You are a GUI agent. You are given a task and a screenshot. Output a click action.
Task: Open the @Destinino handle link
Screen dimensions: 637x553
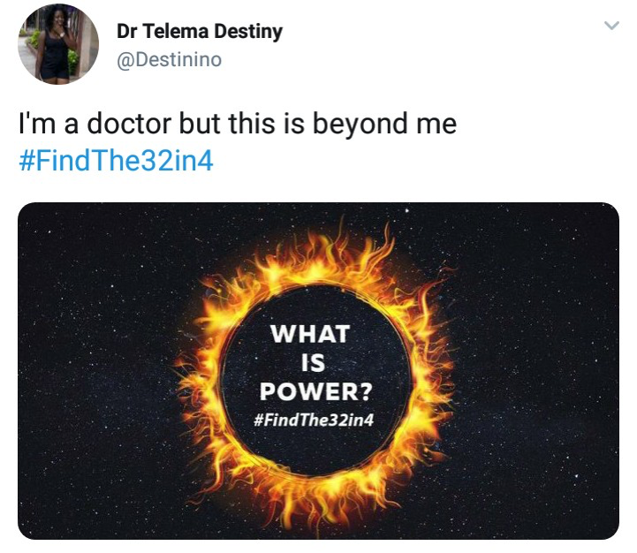169,60
